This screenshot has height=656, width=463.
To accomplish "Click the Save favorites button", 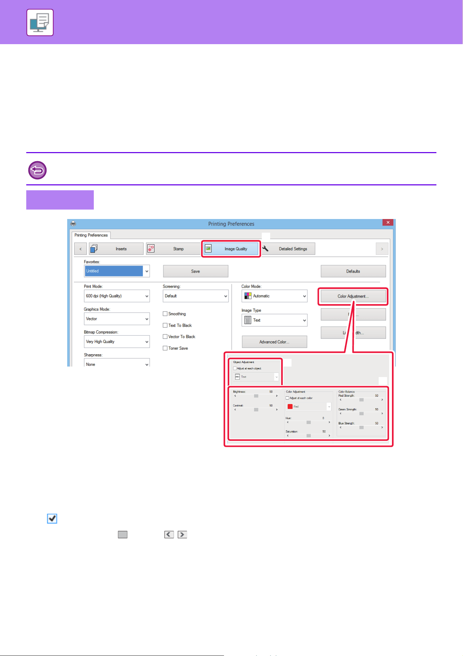I will 196,271.
